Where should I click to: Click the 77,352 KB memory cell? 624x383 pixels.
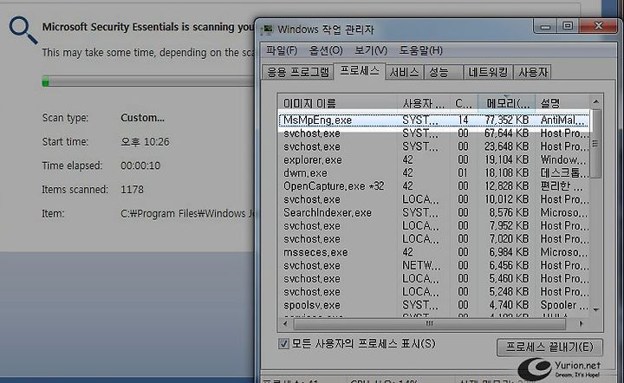pyautogui.click(x=506, y=120)
